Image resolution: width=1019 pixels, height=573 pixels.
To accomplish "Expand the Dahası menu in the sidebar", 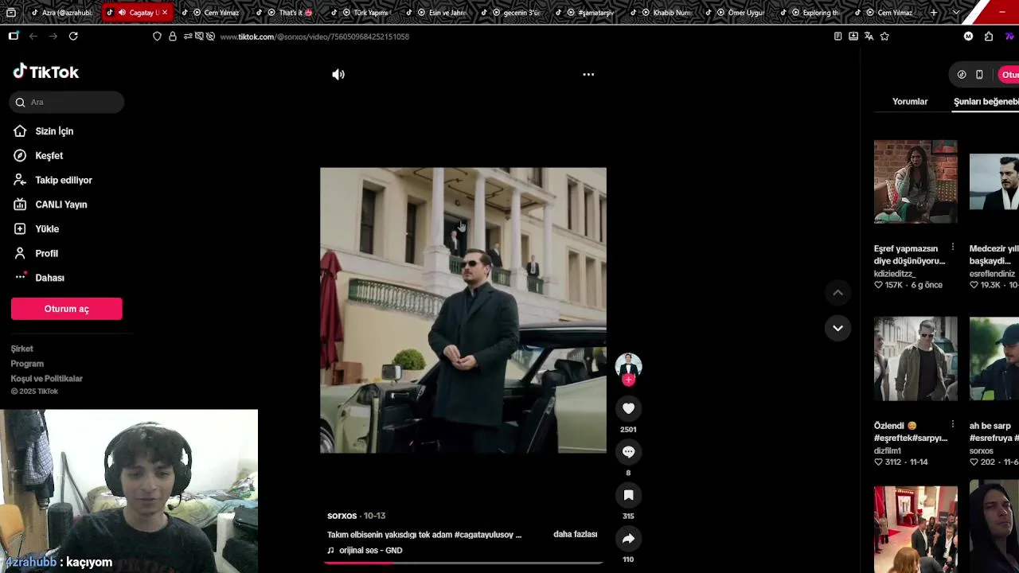I will click(x=49, y=278).
